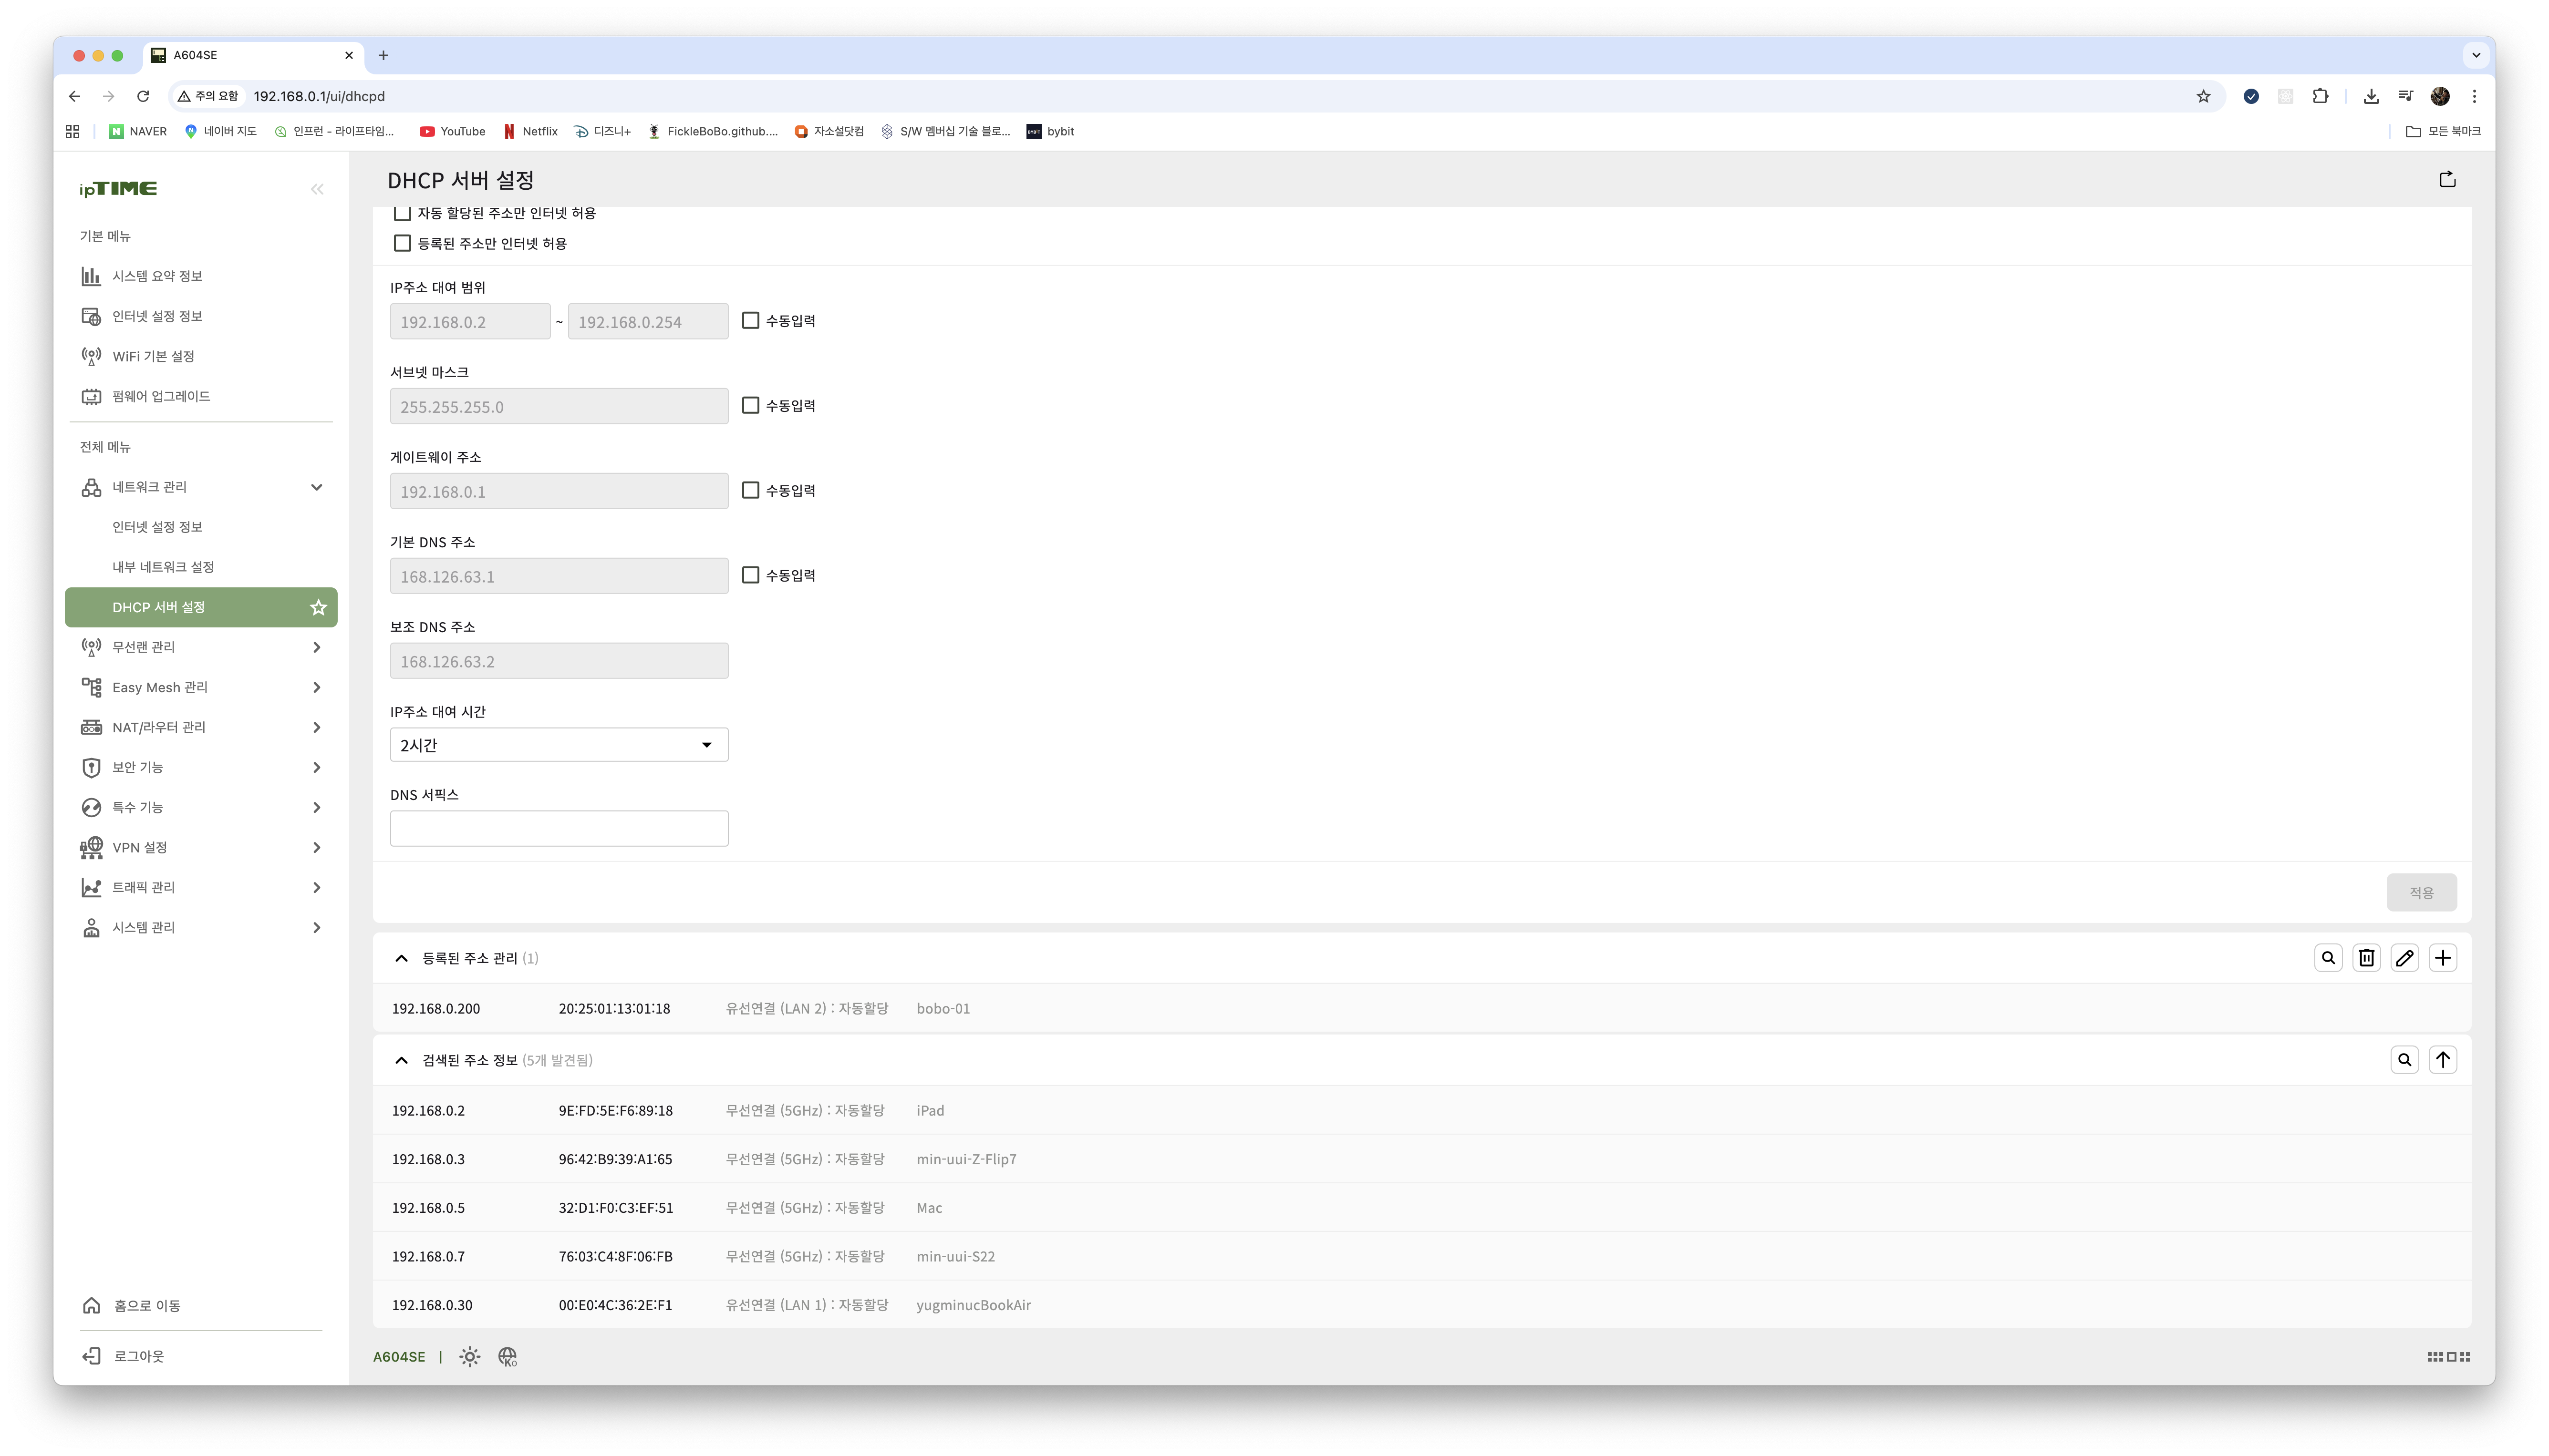The height and width of the screenshot is (1456, 2549).
Task: Check 등록된 주소만 인터넷 허용 checkbox
Action: [402, 243]
